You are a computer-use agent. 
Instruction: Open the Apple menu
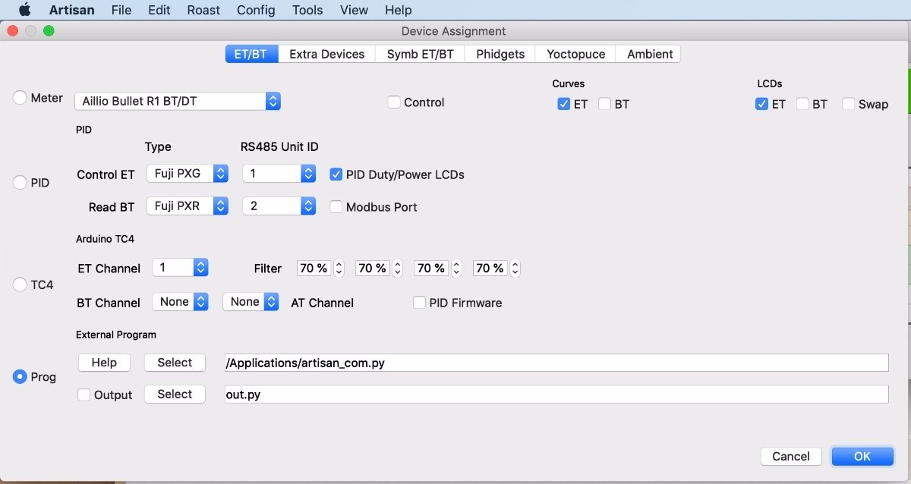pos(24,10)
